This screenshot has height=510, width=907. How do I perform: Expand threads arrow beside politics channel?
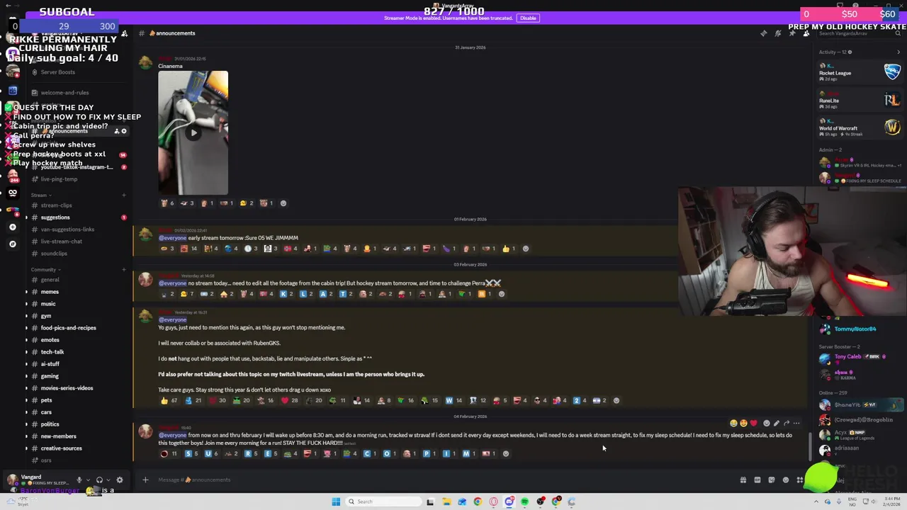26,424
